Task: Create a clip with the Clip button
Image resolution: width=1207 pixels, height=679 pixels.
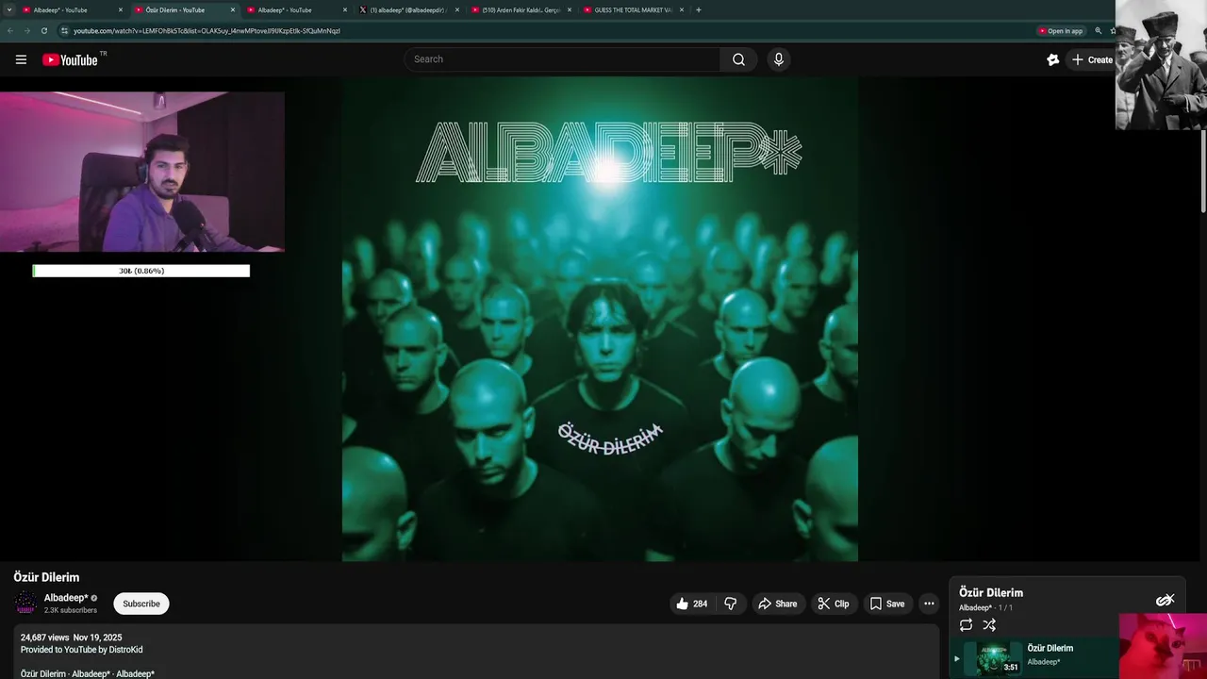Action: (x=834, y=604)
